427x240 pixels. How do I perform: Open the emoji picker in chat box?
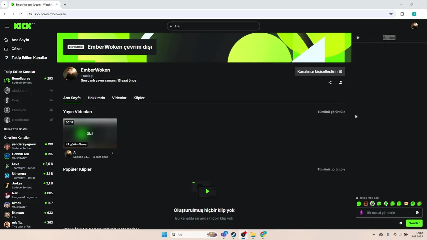point(417,213)
